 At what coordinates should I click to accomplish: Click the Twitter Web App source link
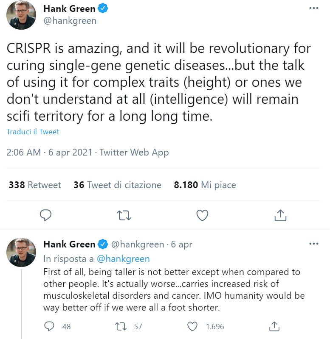click(134, 153)
